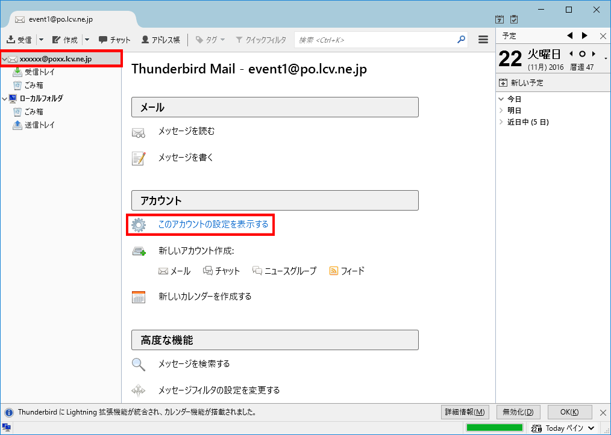611x435 pixels.
Task: Click the 詳細情報(M) button
Action: [465, 412]
